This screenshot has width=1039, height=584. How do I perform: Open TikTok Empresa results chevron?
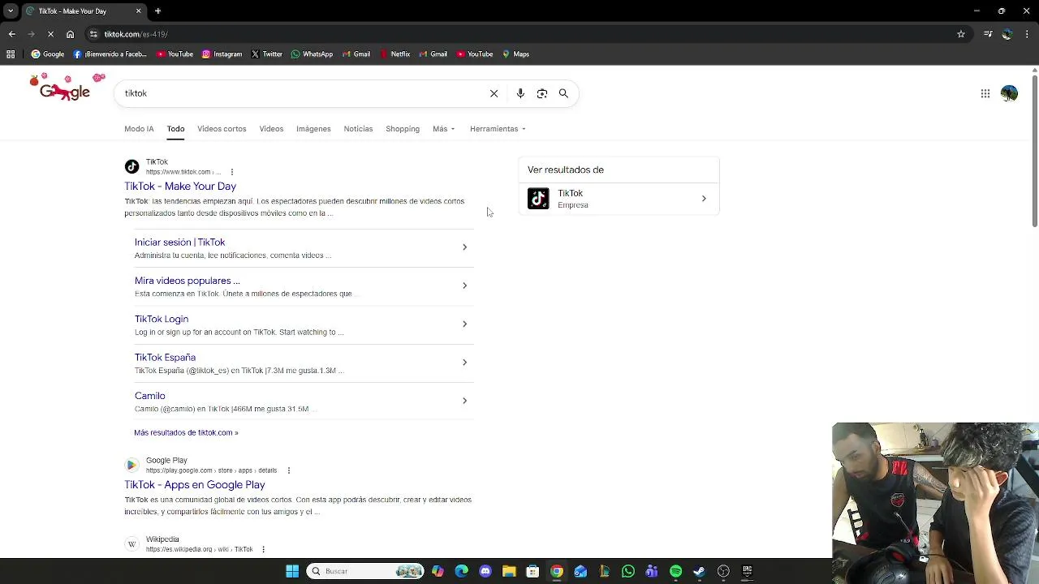pyautogui.click(x=704, y=199)
